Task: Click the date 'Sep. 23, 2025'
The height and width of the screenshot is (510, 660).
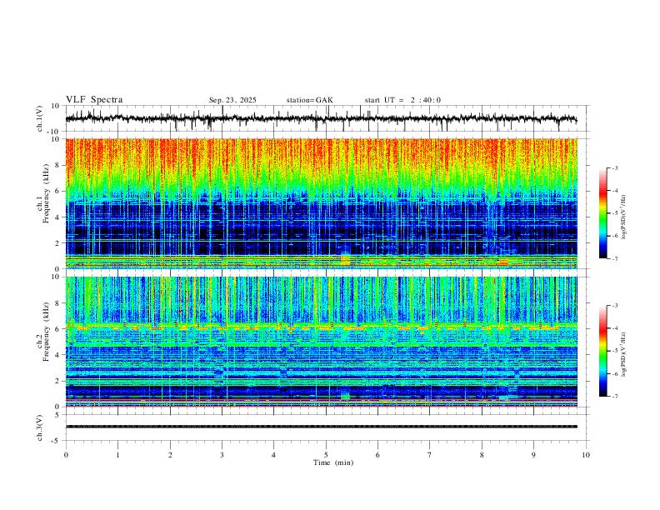Action: click(232, 100)
